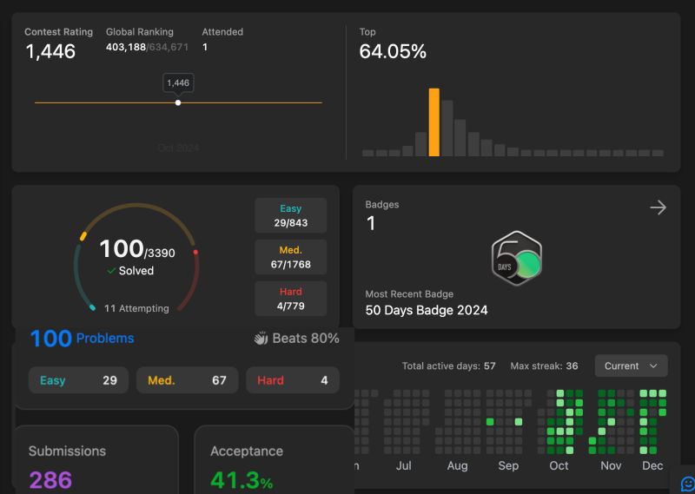Open the Current year dropdown
This screenshot has height=494, width=695.
pos(632,366)
